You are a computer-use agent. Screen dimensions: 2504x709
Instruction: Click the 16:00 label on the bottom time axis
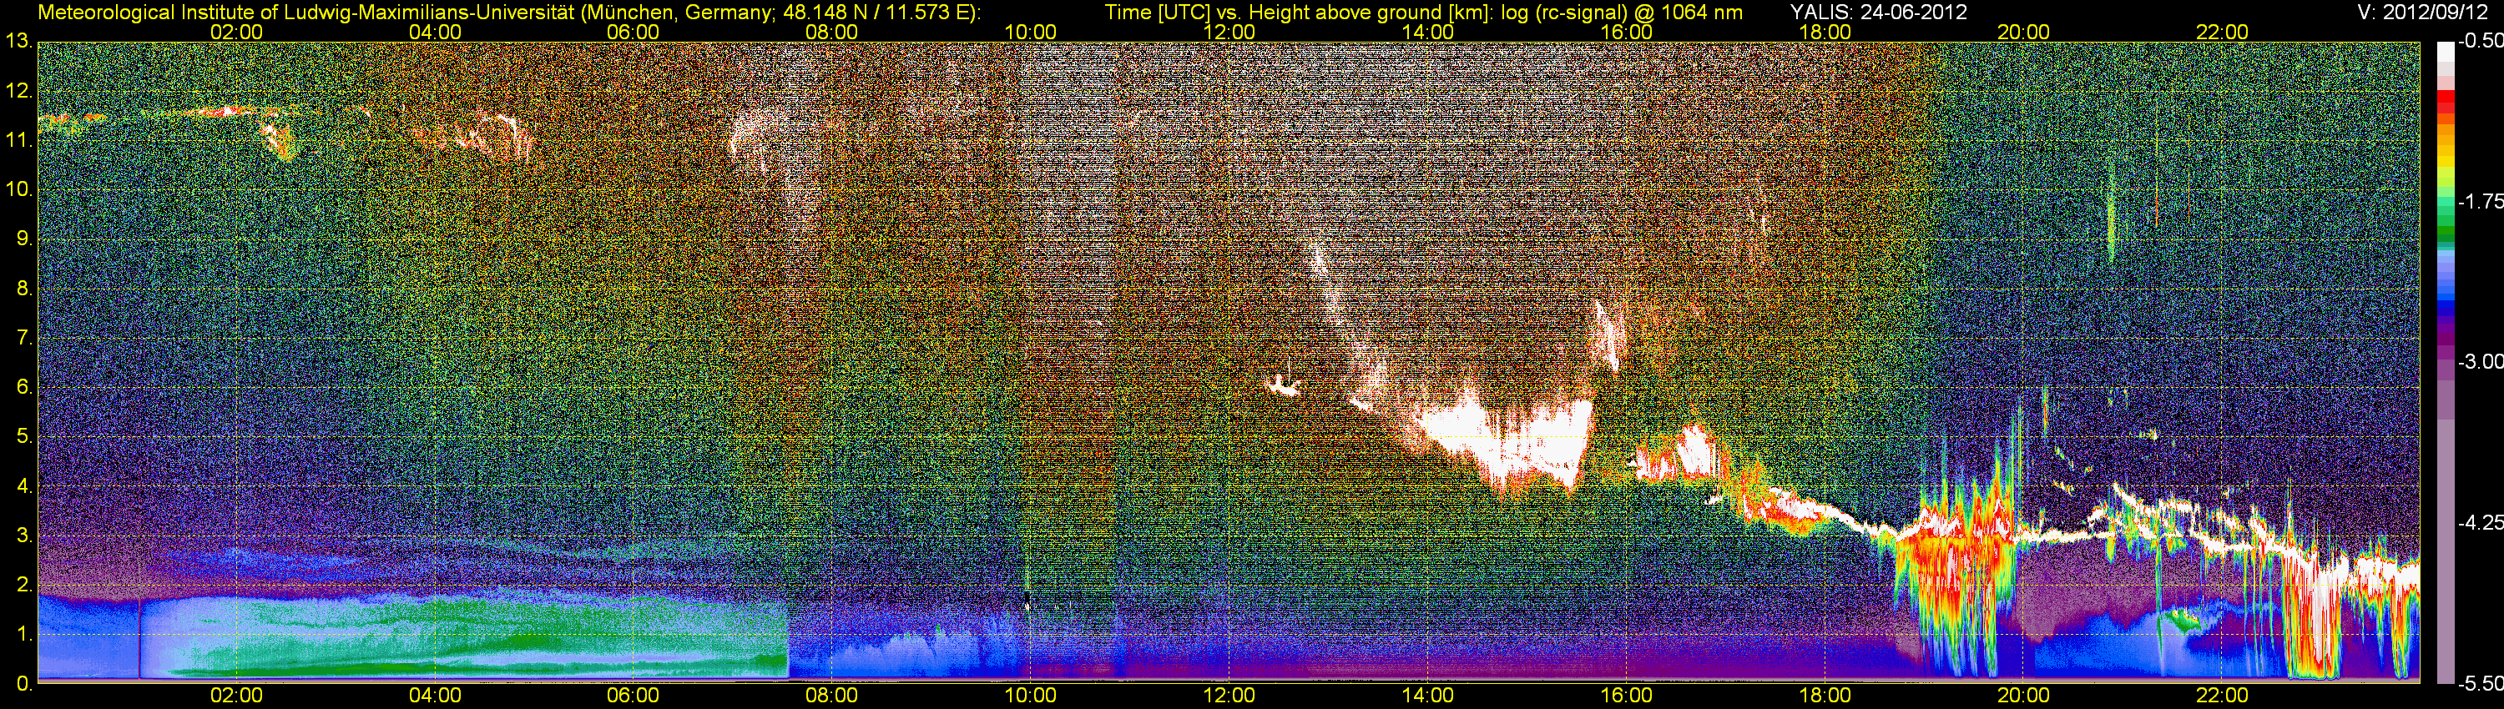(1626, 696)
